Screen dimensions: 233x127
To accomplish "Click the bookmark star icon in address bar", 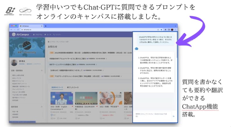I will click(x=161, y=30).
